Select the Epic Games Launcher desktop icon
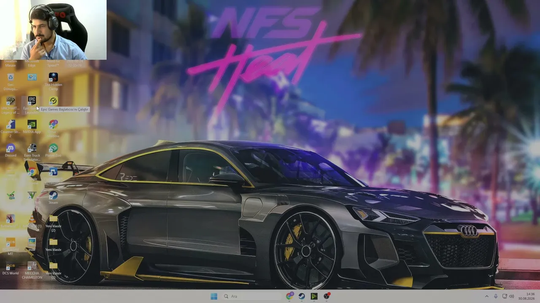Image resolution: width=540 pixels, height=303 pixels. [32, 105]
